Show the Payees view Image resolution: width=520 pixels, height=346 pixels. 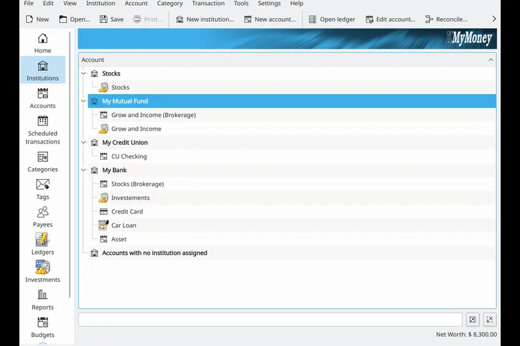pos(42,217)
